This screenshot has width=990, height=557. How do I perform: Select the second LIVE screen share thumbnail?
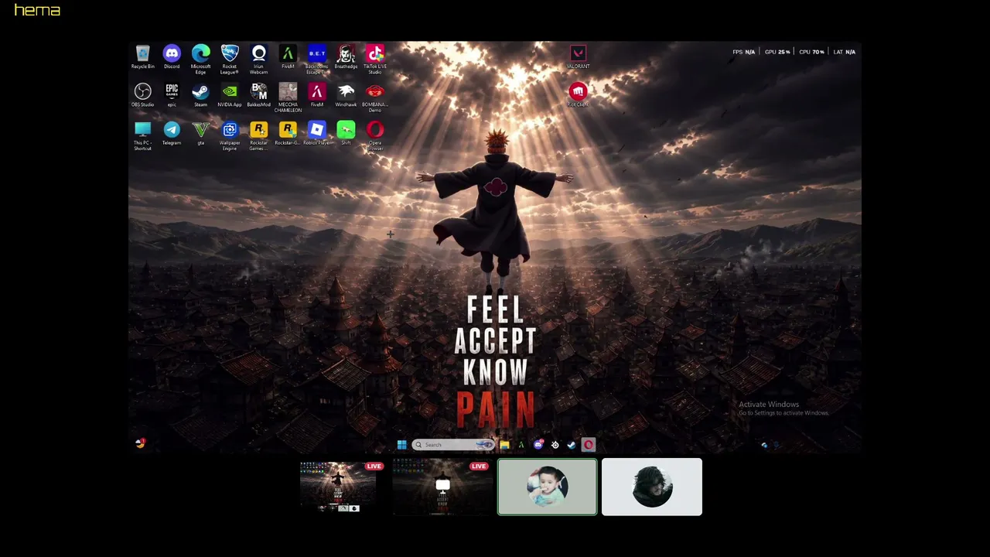(x=442, y=487)
